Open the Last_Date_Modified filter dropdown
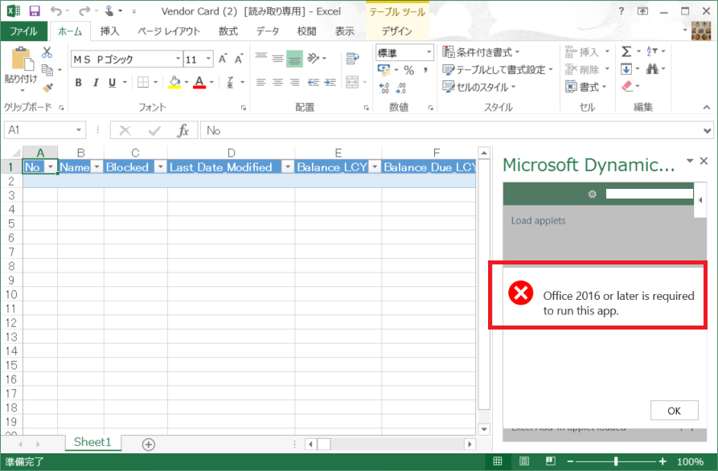This screenshot has height=471, width=718. tap(288, 167)
